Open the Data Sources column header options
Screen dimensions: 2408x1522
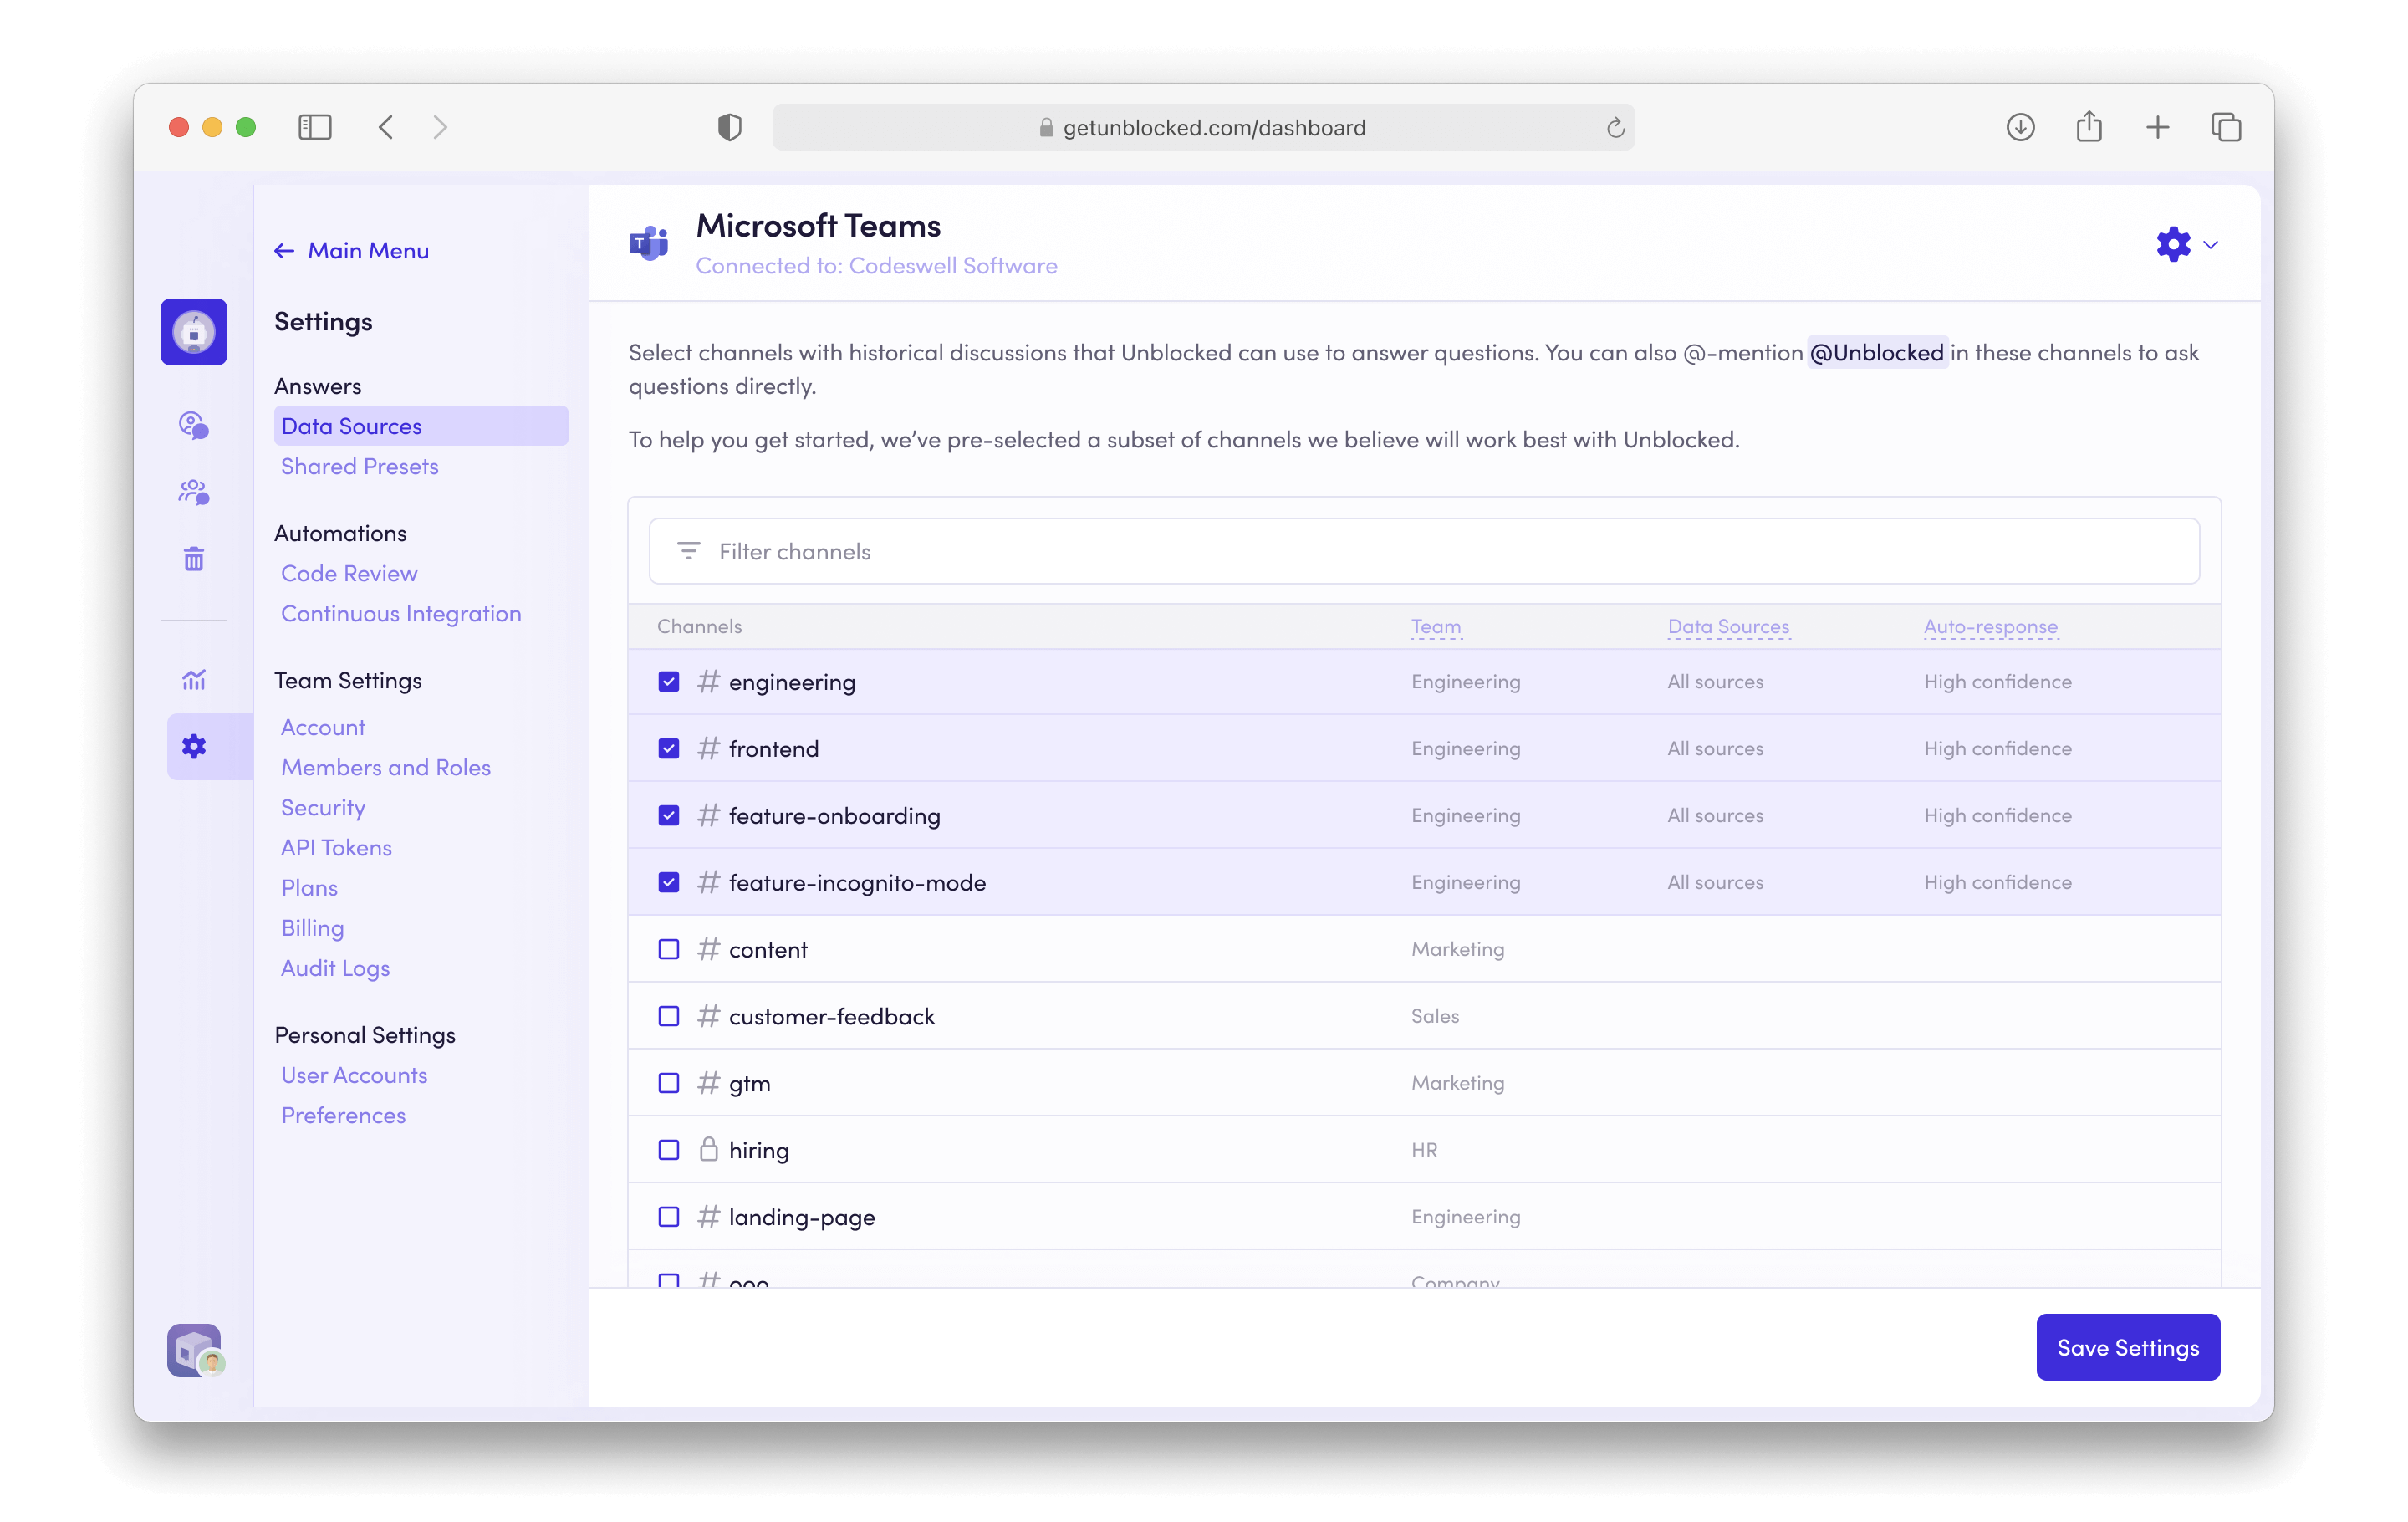pos(1728,627)
